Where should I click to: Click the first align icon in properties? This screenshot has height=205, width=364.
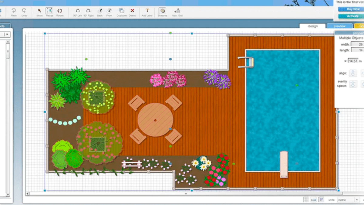[353, 73]
